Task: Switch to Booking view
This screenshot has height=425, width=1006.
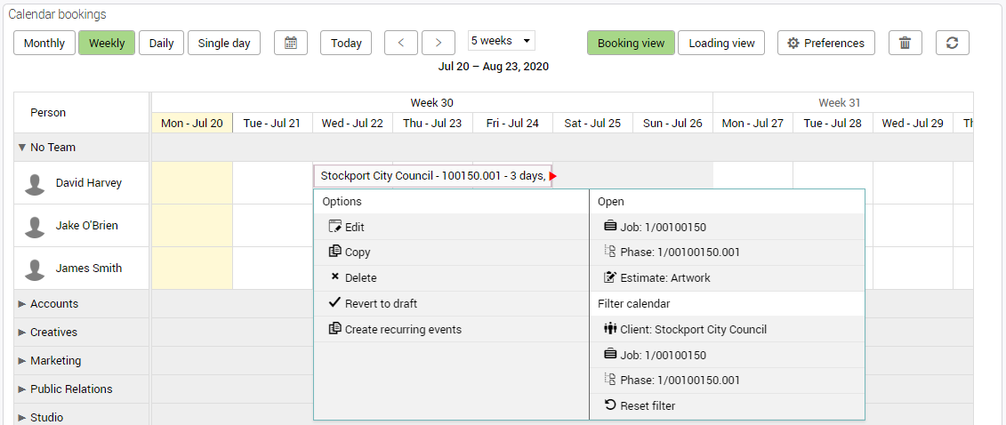Action: tap(631, 43)
